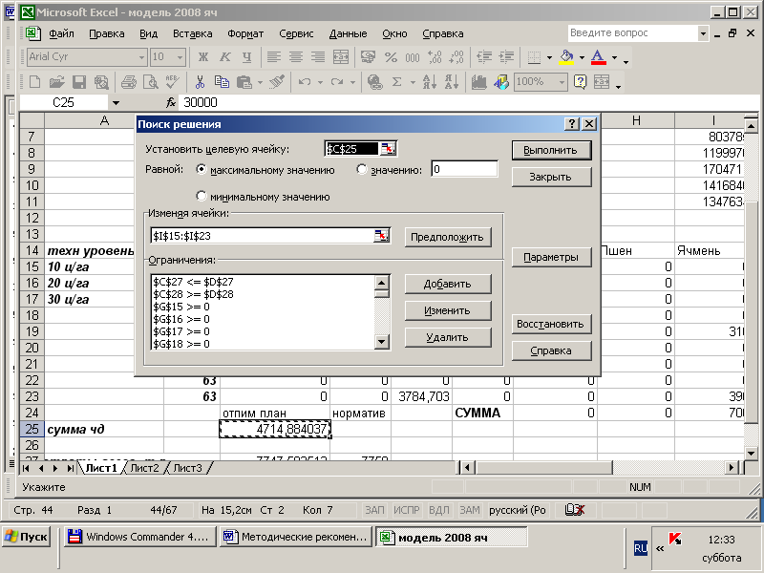Select the 'минимальному значению' radio button
The width and height of the screenshot is (764, 573).
click(x=202, y=196)
